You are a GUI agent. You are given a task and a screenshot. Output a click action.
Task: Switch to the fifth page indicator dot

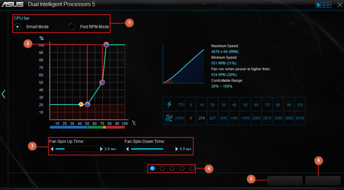click(x=192, y=169)
